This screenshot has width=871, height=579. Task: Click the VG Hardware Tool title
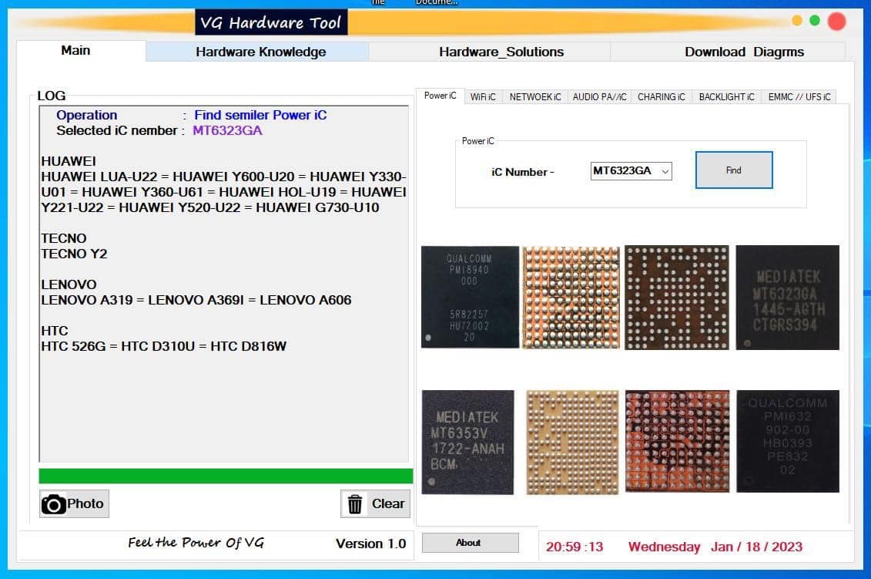click(x=270, y=23)
